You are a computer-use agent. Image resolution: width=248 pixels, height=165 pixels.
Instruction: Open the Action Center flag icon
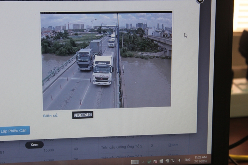tap(155, 161)
